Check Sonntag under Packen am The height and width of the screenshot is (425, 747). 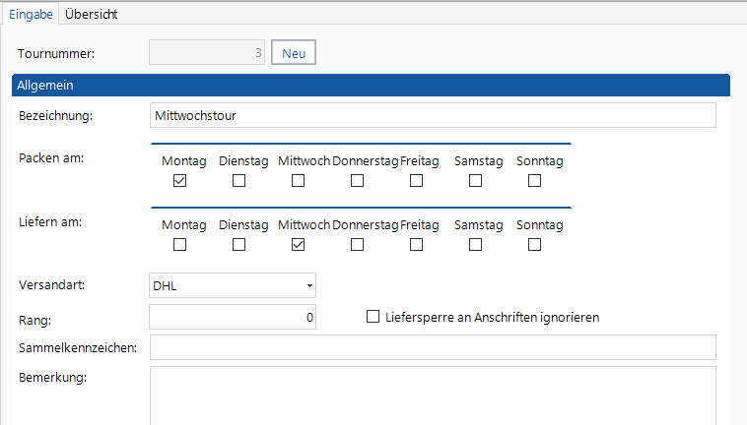pos(534,181)
